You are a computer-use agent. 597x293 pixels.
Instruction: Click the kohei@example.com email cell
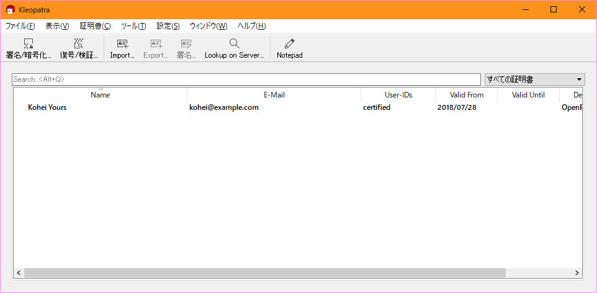pyautogui.click(x=224, y=107)
